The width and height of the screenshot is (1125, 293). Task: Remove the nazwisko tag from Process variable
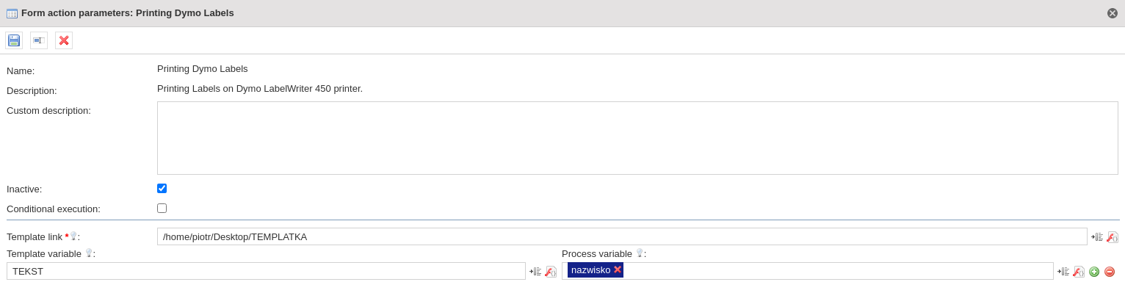click(x=618, y=270)
